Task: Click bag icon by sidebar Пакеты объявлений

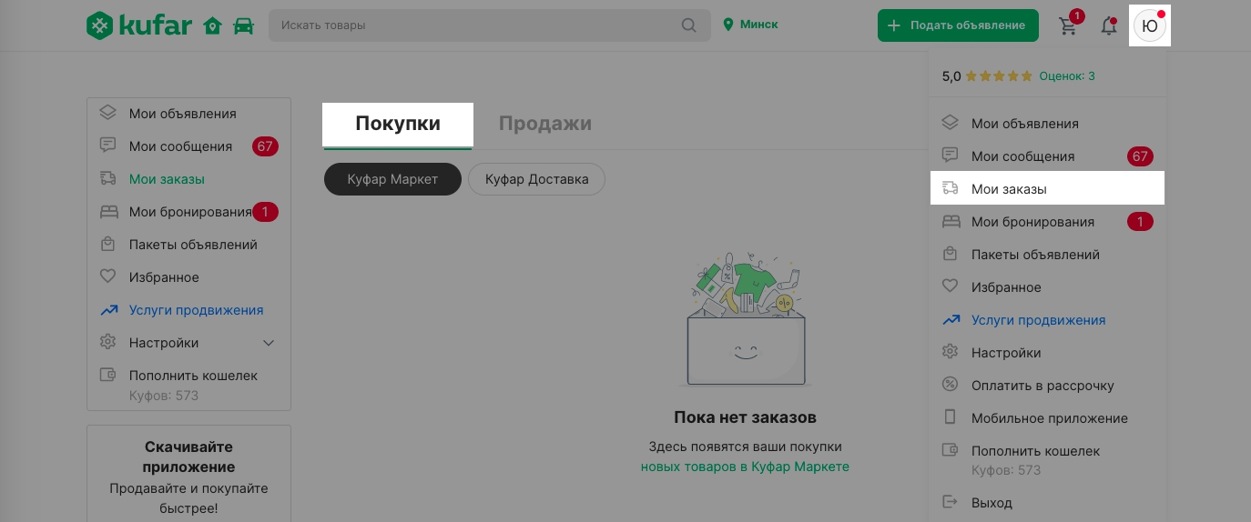Action: coord(108,244)
